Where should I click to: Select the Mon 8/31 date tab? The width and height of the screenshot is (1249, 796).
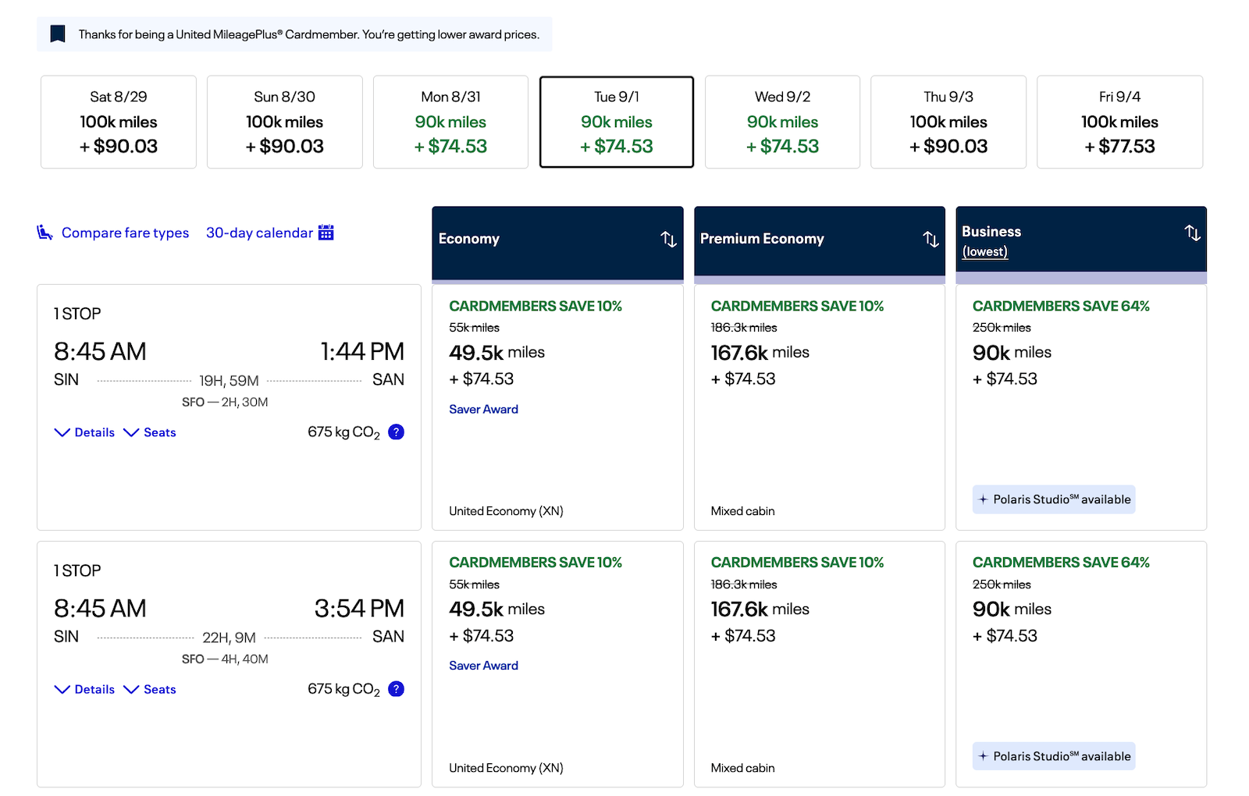(x=450, y=122)
